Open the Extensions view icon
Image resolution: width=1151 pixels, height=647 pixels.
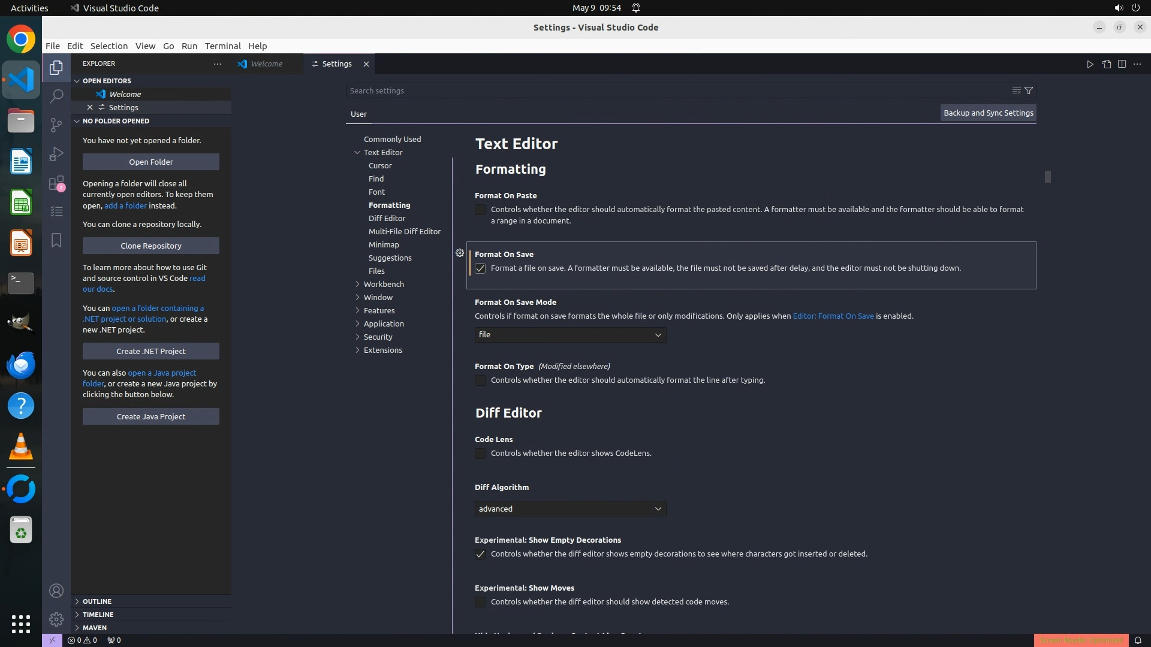pos(56,183)
